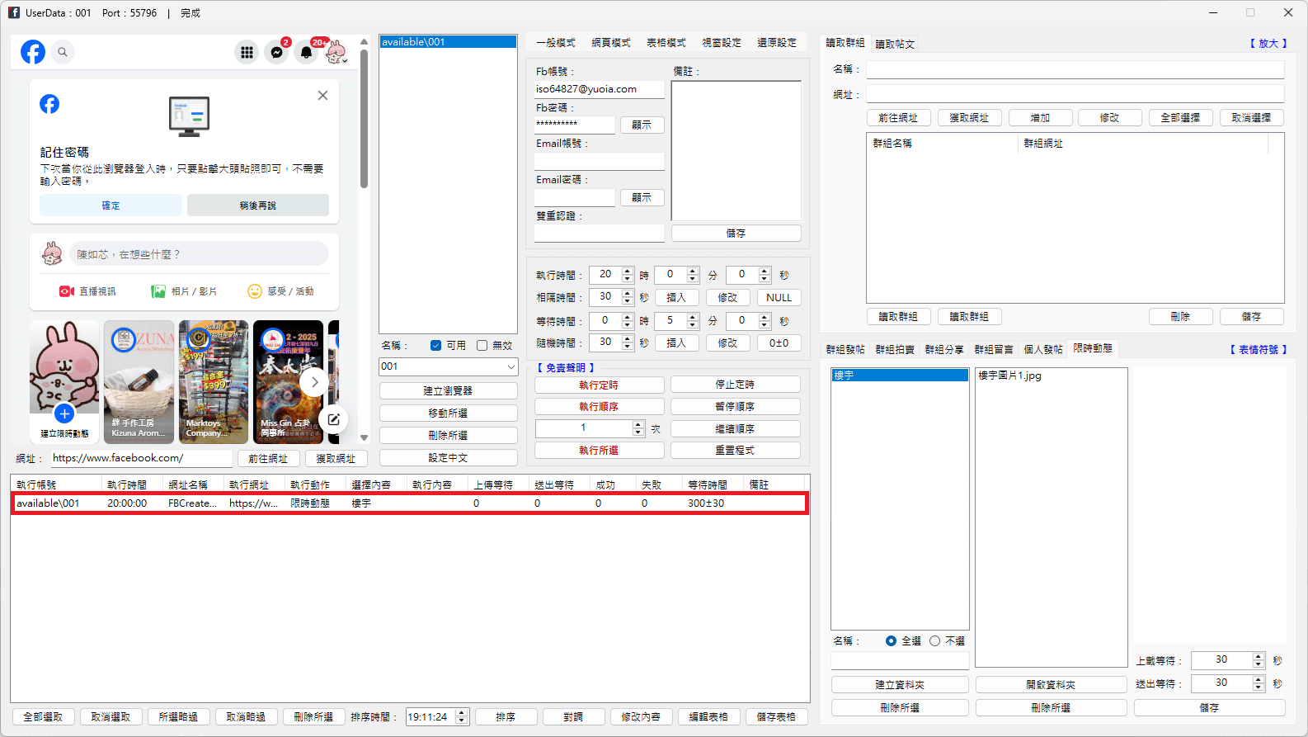Click the 直播視訊 live video icon

[67, 291]
